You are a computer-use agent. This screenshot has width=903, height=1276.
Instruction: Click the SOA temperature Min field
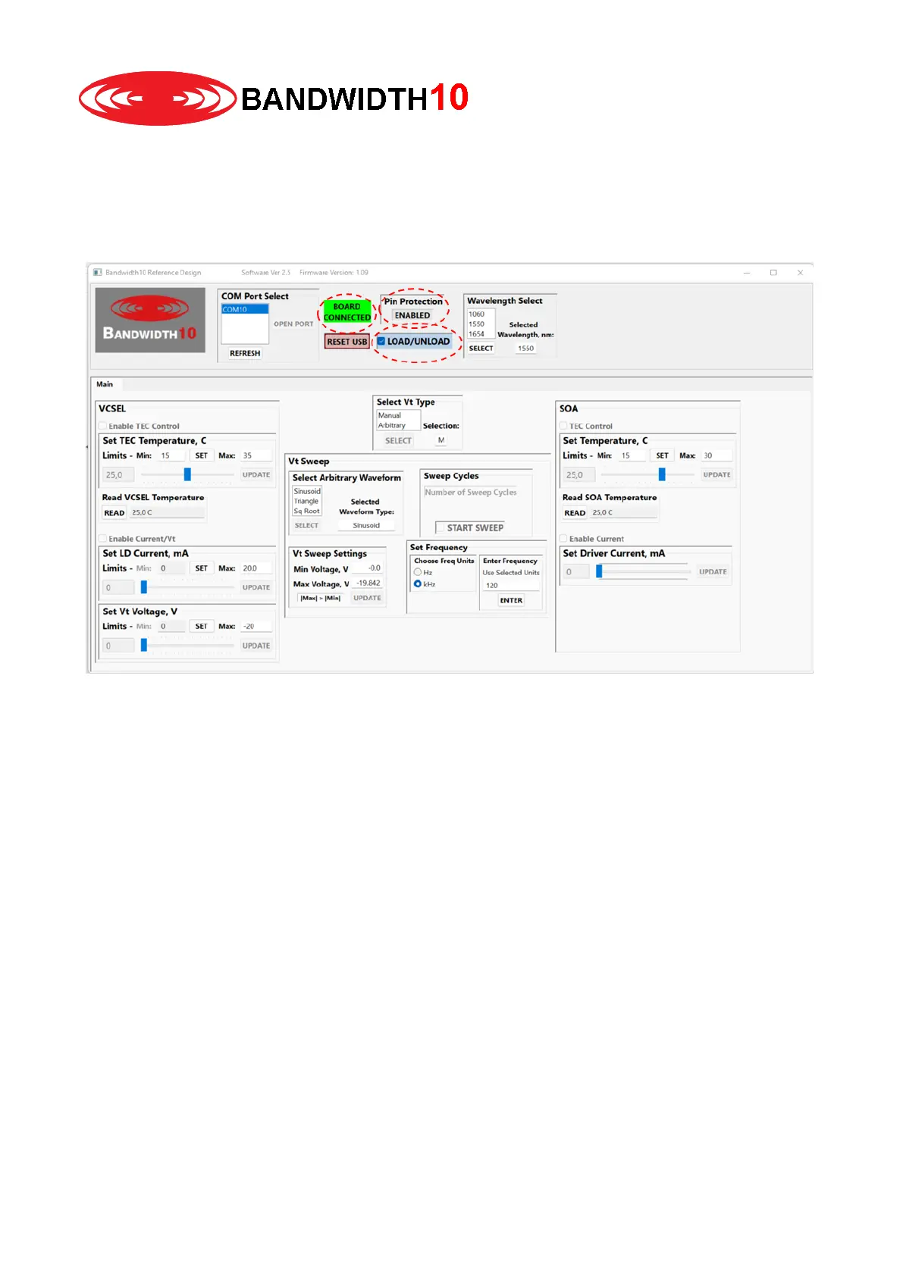click(632, 455)
